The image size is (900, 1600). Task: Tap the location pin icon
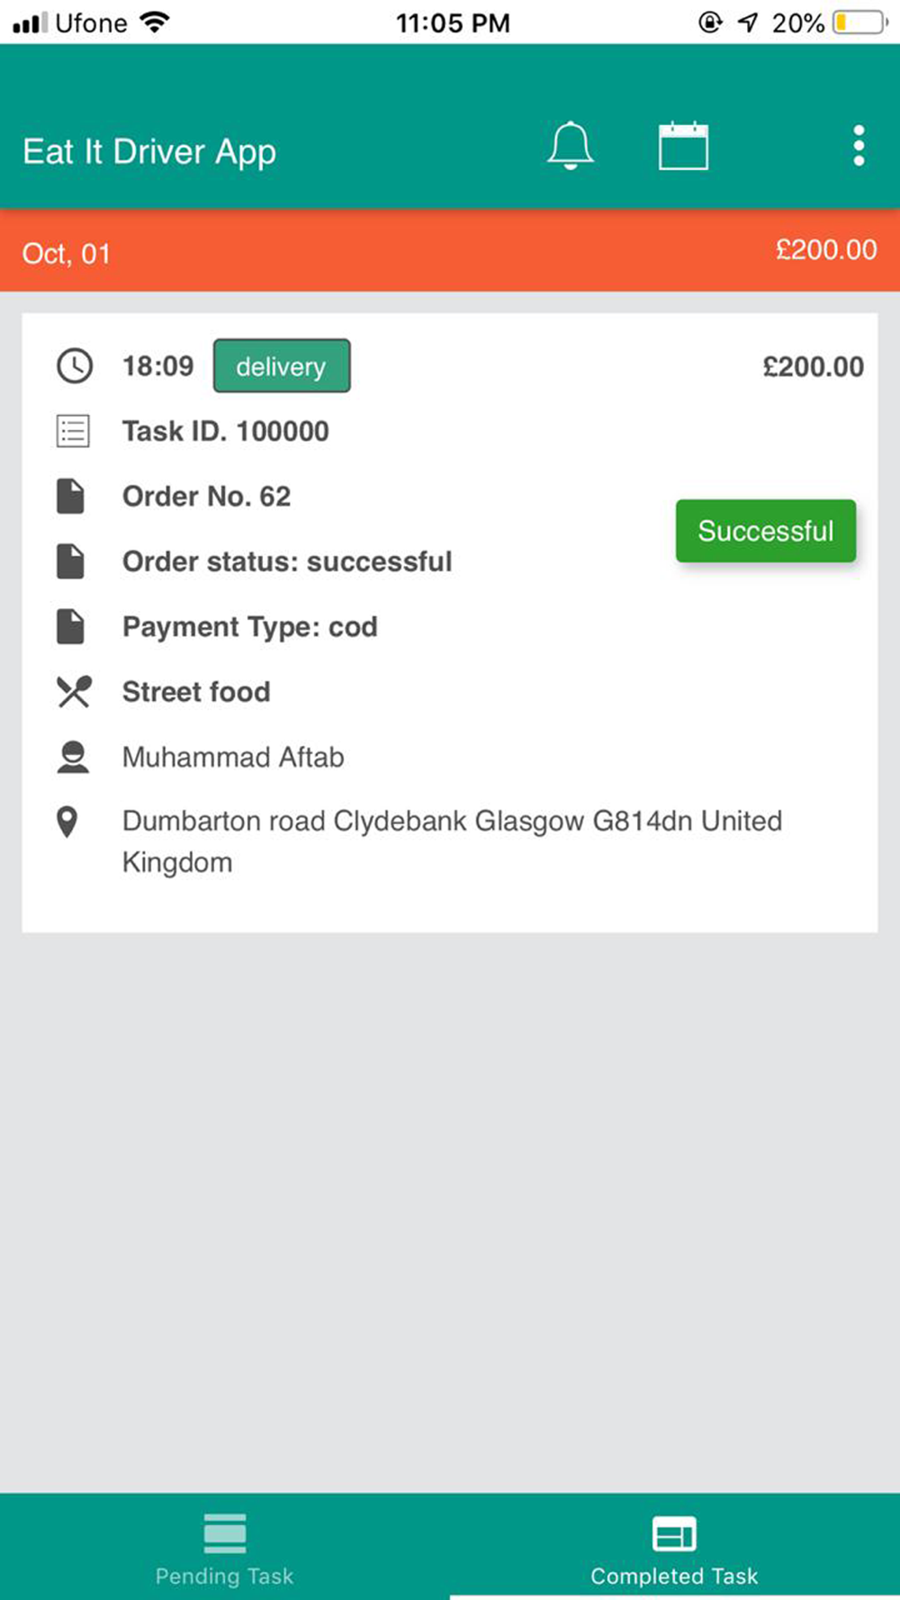(x=67, y=822)
